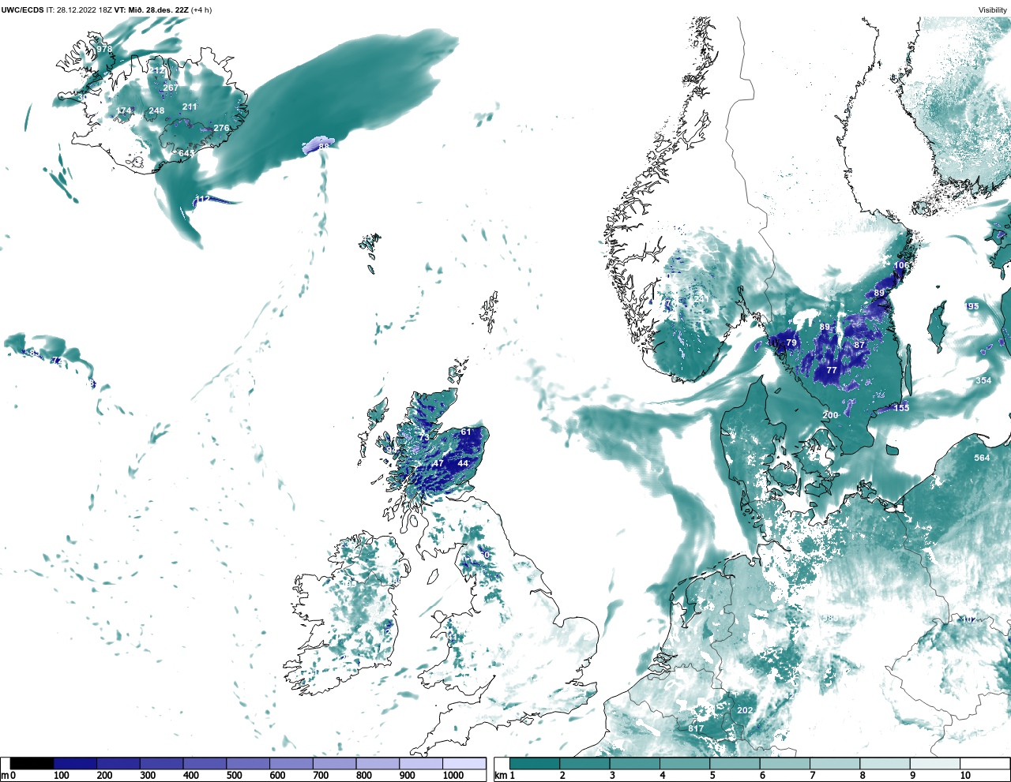Click the 'UWC/ECDS' header label
Viewport: 1011px width, 782px height.
tap(22, 10)
